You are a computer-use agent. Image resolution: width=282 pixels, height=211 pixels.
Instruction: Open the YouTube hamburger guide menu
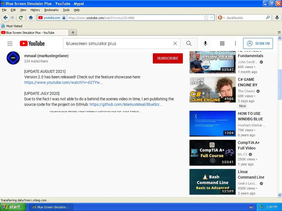(10, 43)
